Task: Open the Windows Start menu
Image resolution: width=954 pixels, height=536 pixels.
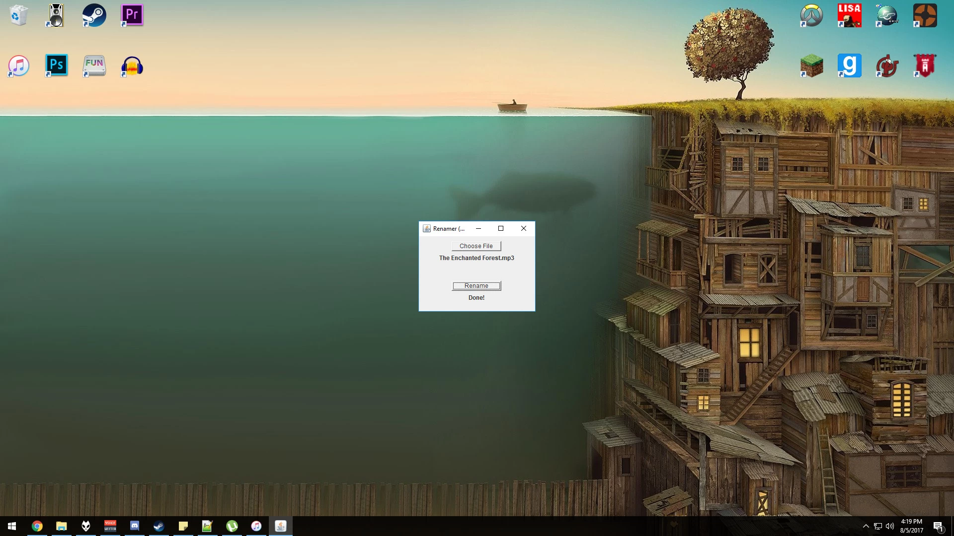Action: pos(12,526)
